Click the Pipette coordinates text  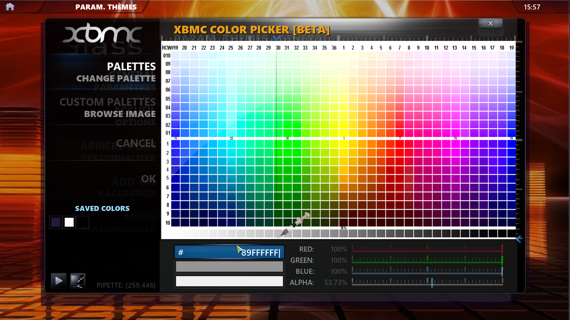tap(126, 285)
